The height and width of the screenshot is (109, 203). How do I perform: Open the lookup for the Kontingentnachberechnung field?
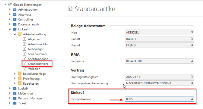[192, 83]
